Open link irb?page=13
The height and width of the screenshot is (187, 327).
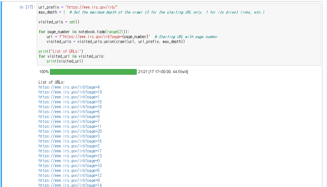coord(70,156)
